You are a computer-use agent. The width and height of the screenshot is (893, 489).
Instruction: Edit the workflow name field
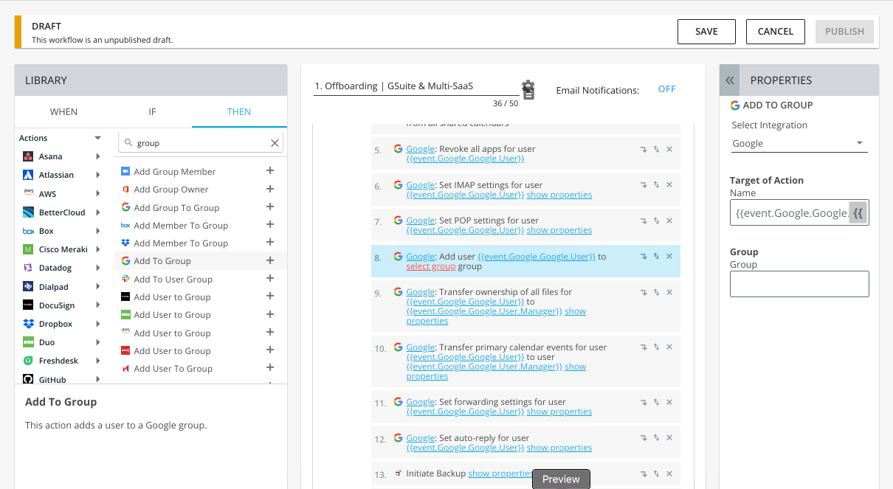click(415, 86)
